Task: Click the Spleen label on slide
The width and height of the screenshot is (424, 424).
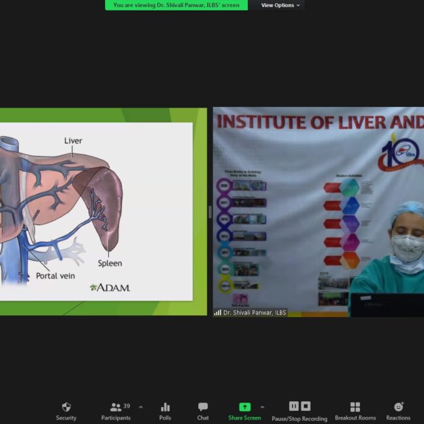Action: [110, 263]
